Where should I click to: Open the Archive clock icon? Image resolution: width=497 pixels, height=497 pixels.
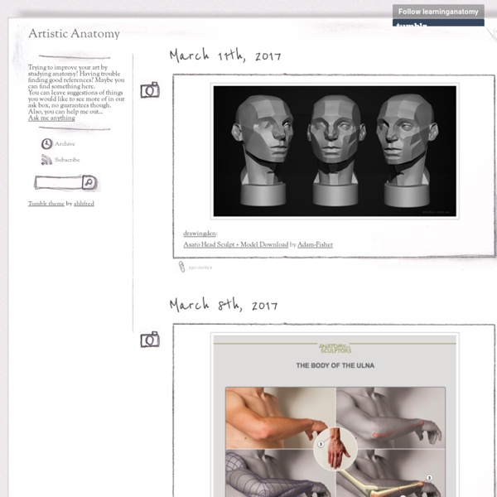pos(46,144)
